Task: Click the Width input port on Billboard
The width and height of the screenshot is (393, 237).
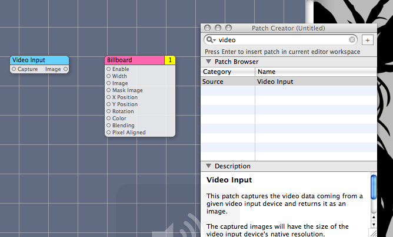Action: tap(108, 76)
